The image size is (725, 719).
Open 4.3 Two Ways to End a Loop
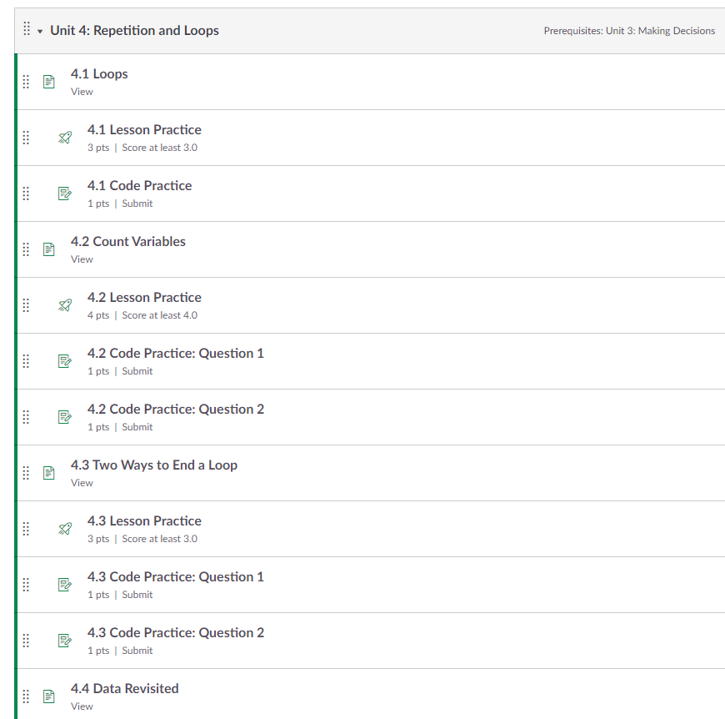154,465
